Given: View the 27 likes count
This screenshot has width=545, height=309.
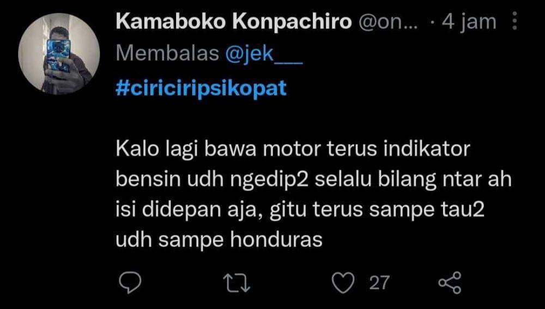Looking at the screenshot, I should point(379,283).
